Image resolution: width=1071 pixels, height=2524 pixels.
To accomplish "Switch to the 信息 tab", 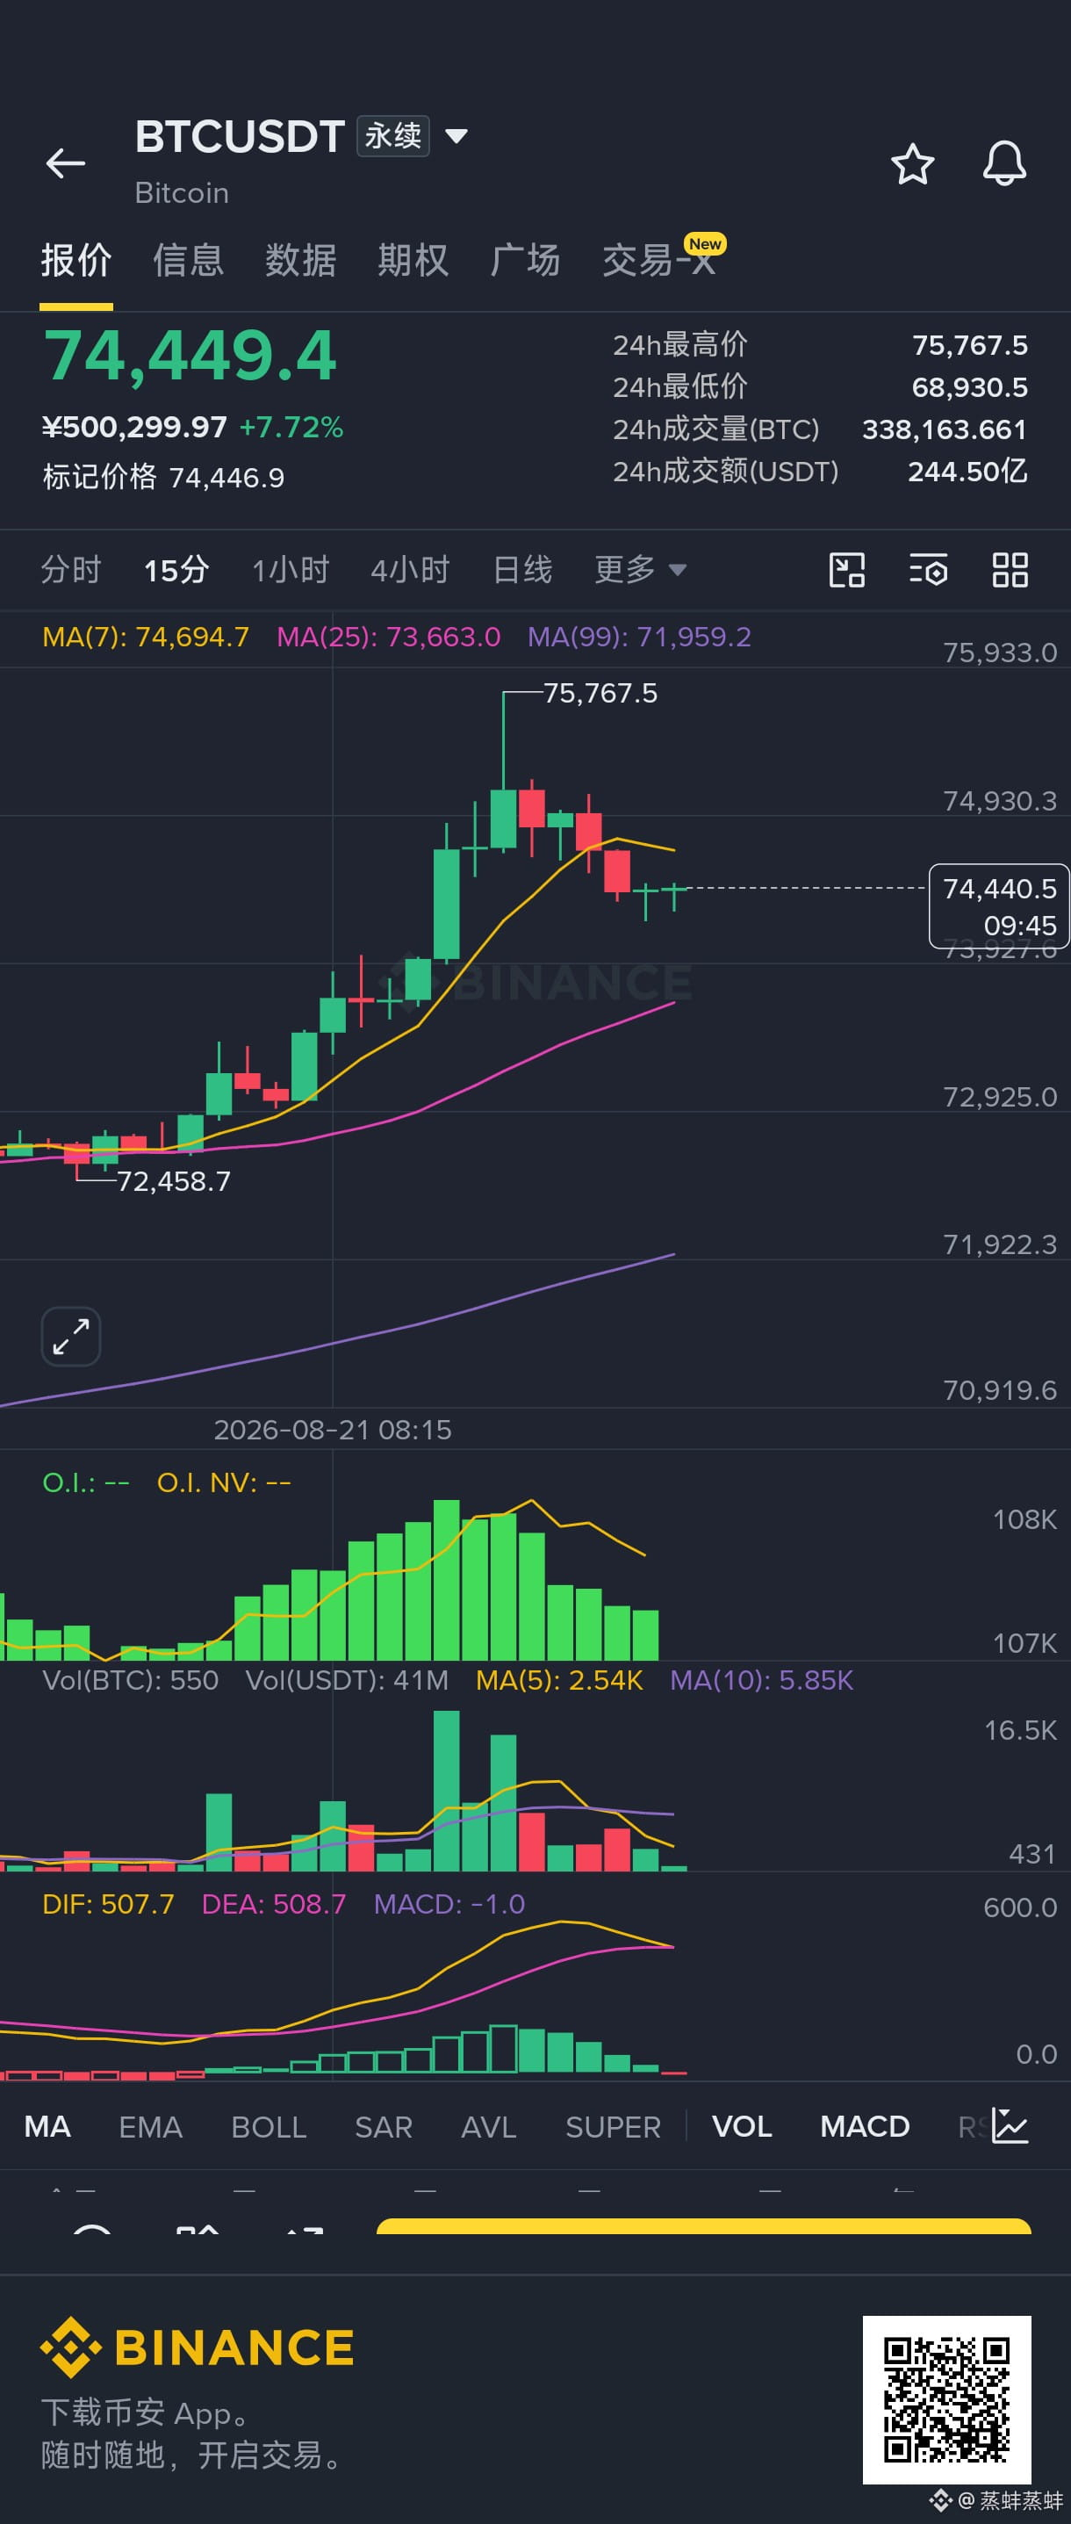I will (188, 261).
